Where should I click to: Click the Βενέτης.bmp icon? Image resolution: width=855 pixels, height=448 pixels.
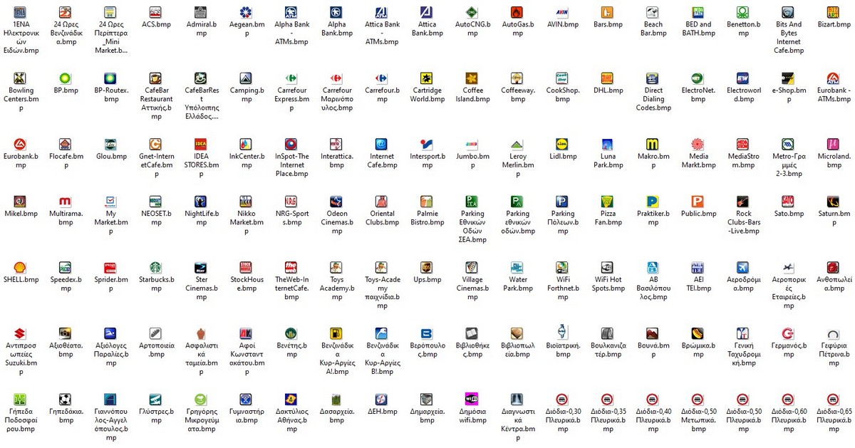[291, 333]
